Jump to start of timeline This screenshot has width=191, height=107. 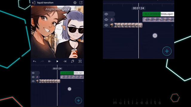pyautogui.click(x=50, y=62)
